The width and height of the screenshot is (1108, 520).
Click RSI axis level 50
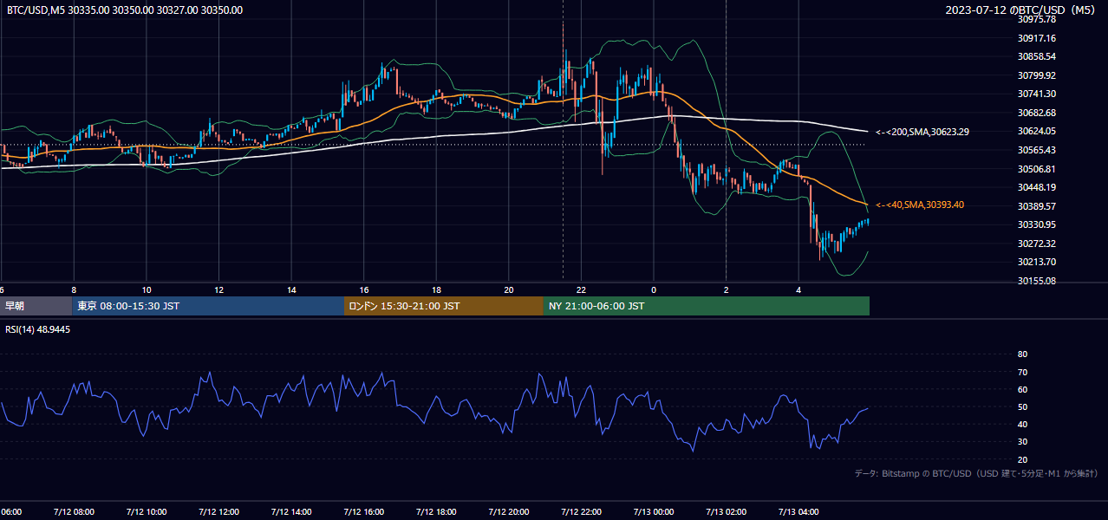coord(1022,406)
